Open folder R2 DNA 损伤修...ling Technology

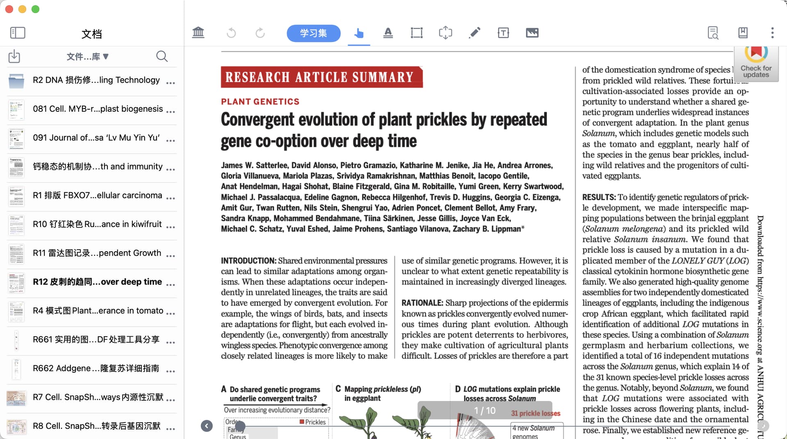click(x=92, y=81)
